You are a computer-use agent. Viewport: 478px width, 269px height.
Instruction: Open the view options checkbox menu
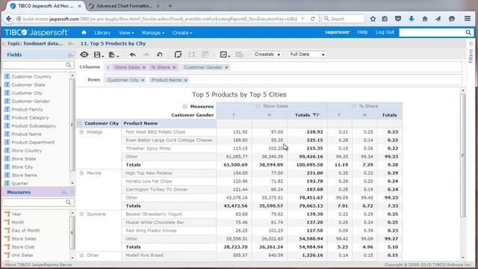pos(225,55)
